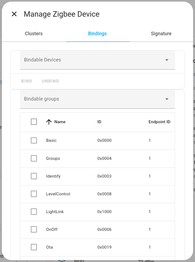Image resolution: width=195 pixels, height=262 pixels.
Task: Click ID value 0x0006
Action: click(x=104, y=229)
